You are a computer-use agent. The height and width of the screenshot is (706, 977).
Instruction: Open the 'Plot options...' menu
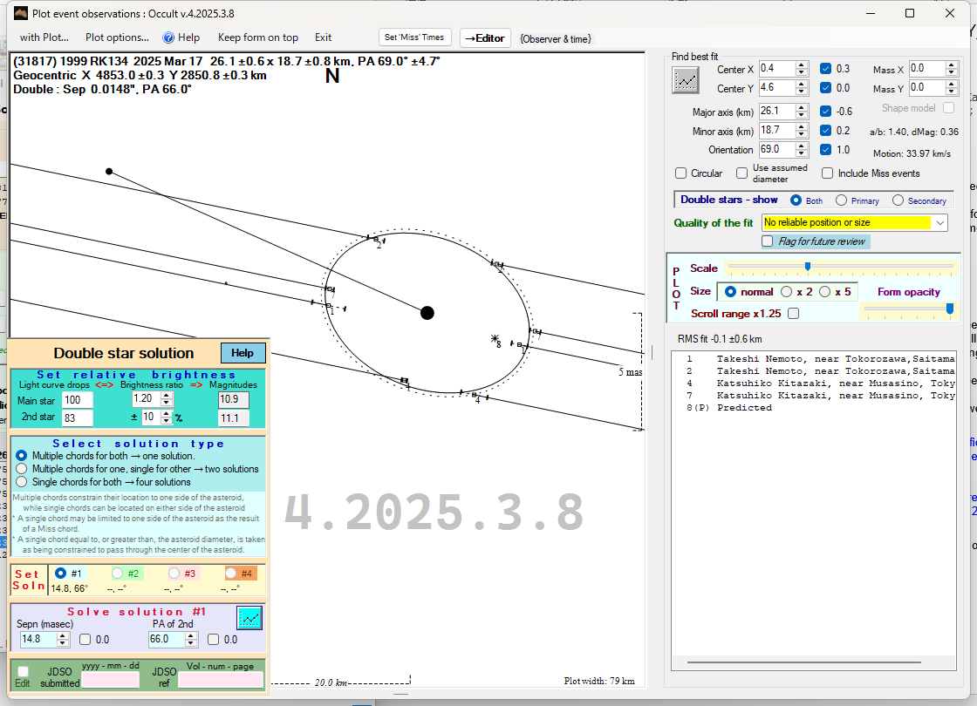pos(117,37)
